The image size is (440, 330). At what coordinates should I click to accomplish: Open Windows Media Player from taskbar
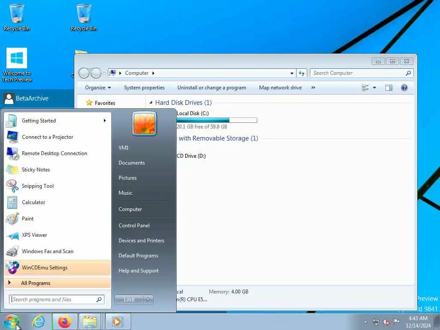pyautogui.click(x=117, y=321)
